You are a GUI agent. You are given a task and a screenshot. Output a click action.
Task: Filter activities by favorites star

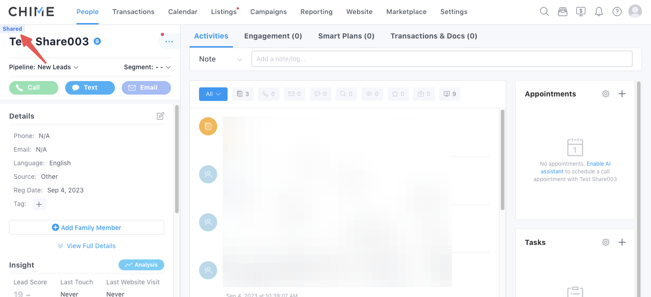(x=398, y=94)
